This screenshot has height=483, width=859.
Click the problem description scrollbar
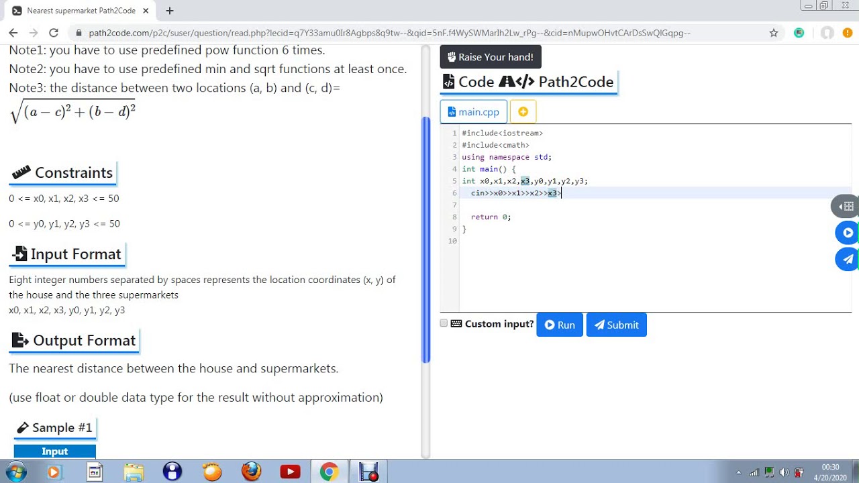click(425, 239)
